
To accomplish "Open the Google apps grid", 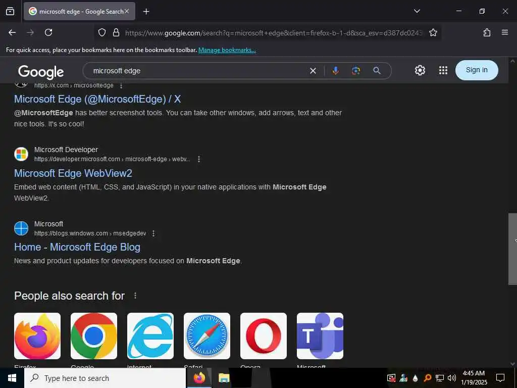I will pyautogui.click(x=443, y=70).
